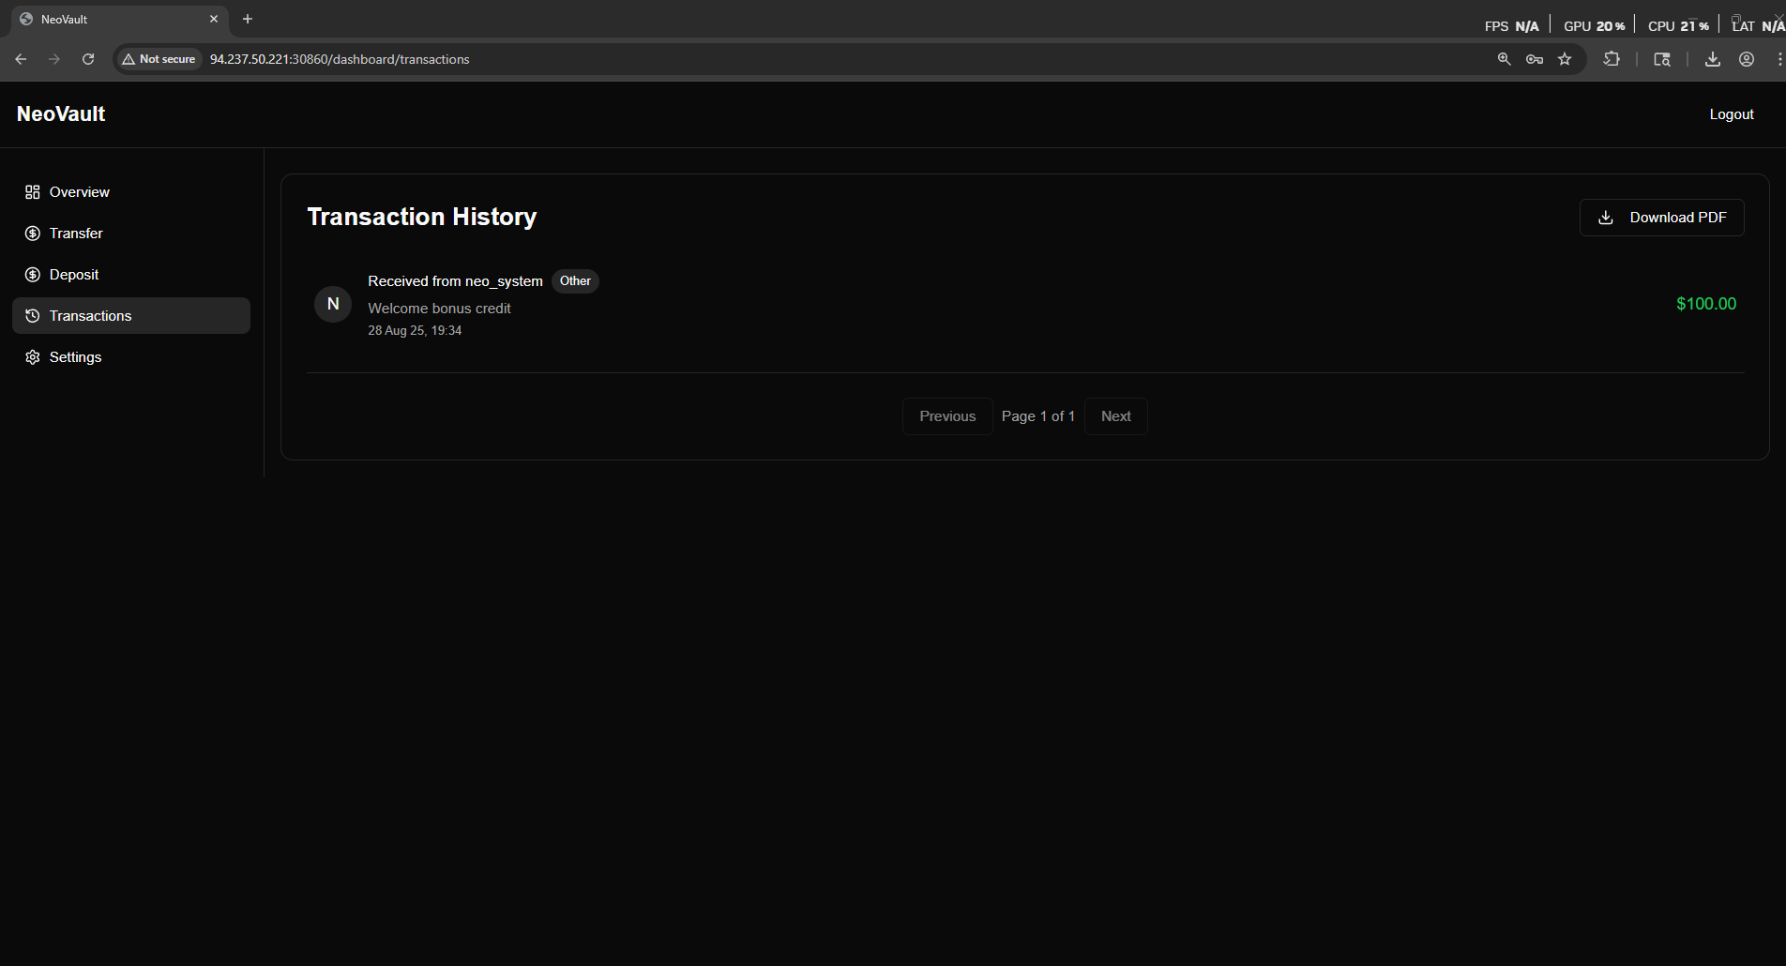Click the NeoVault logo title
The image size is (1786, 966).
61,114
